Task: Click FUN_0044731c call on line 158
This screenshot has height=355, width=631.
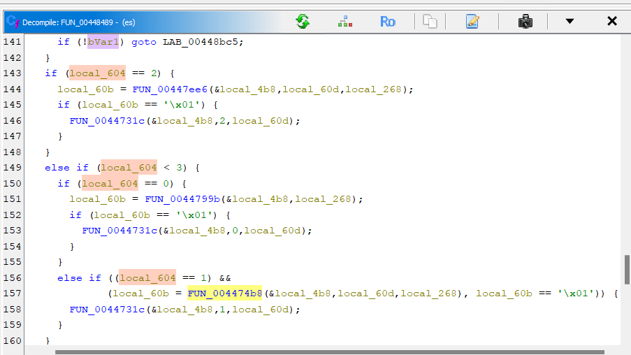Action: click(107, 310)
